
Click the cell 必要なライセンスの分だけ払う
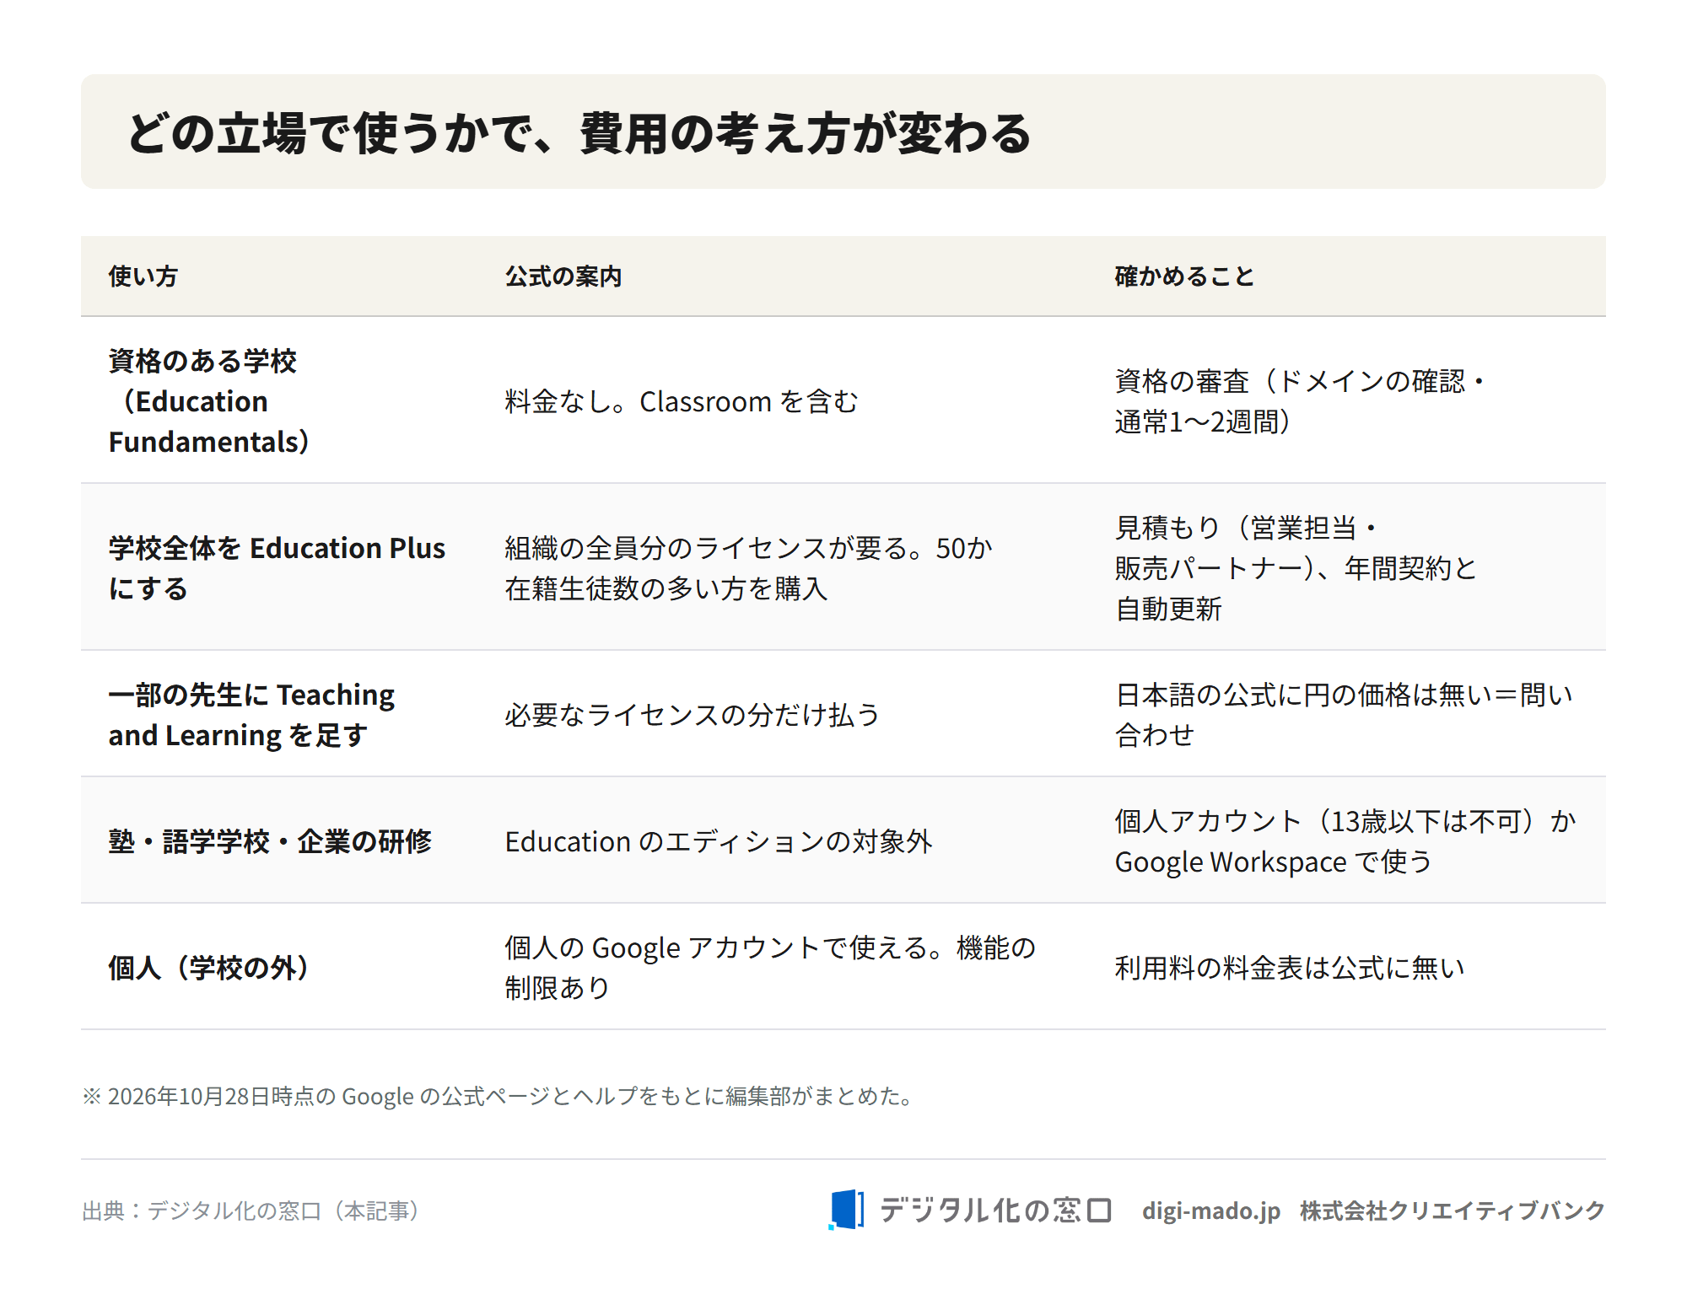692,715
